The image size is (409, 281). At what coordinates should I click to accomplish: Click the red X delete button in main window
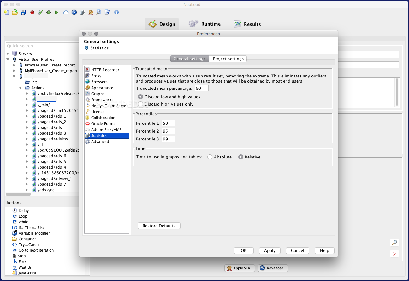pyautogui.click(x=394, y=254)
